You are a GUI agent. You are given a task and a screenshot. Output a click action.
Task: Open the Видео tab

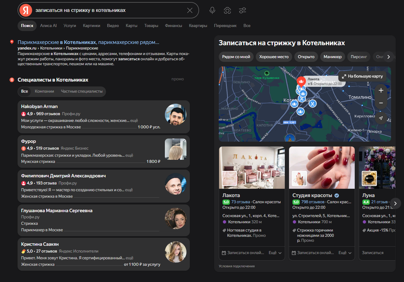tap(113, 26)
